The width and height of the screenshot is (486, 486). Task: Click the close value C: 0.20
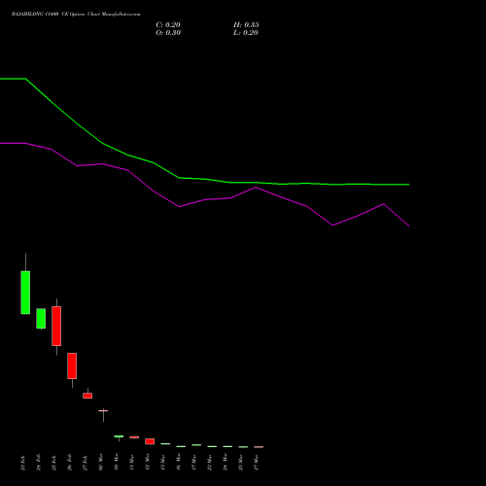[168, 25]
